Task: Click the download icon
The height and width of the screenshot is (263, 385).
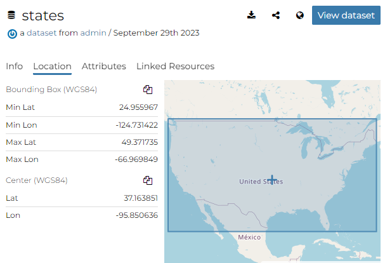Action: pos(252,15)
